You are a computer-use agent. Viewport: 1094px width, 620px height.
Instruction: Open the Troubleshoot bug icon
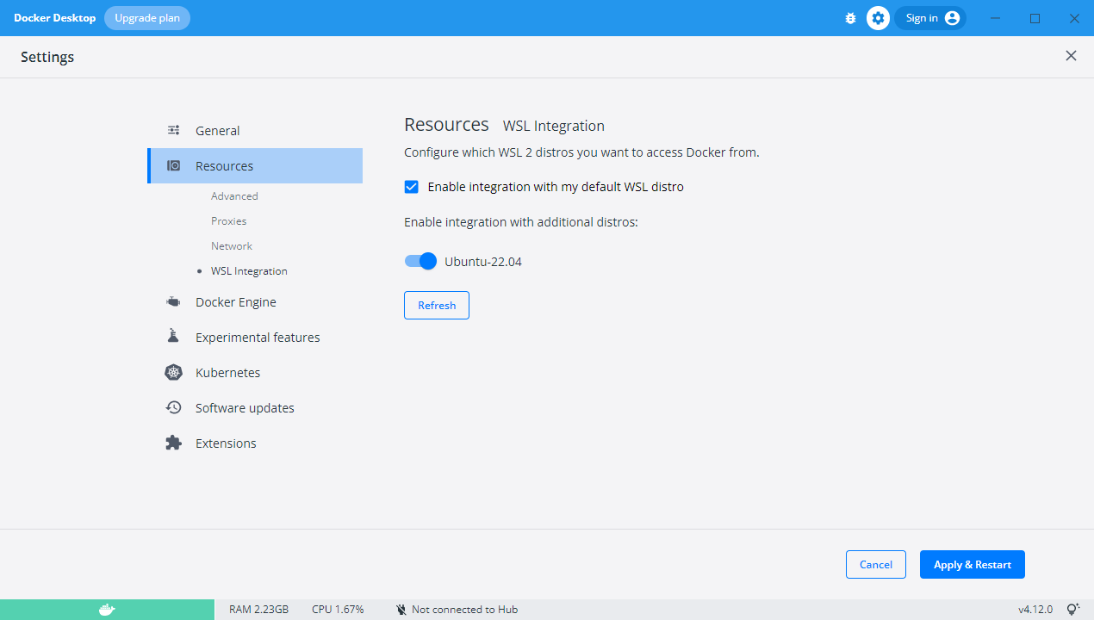[850, 17]
